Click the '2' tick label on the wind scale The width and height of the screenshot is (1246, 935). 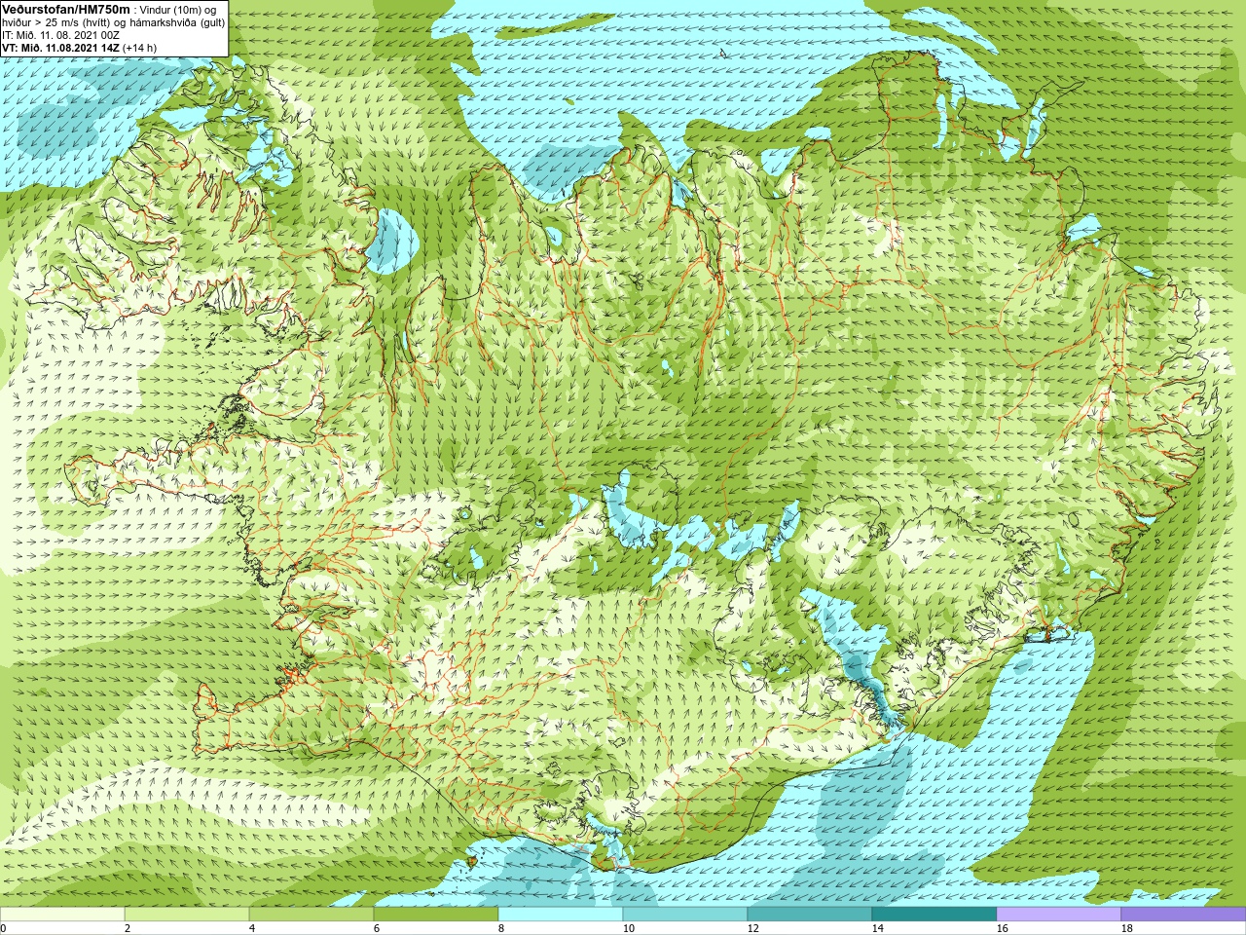(x=128, y=928)
